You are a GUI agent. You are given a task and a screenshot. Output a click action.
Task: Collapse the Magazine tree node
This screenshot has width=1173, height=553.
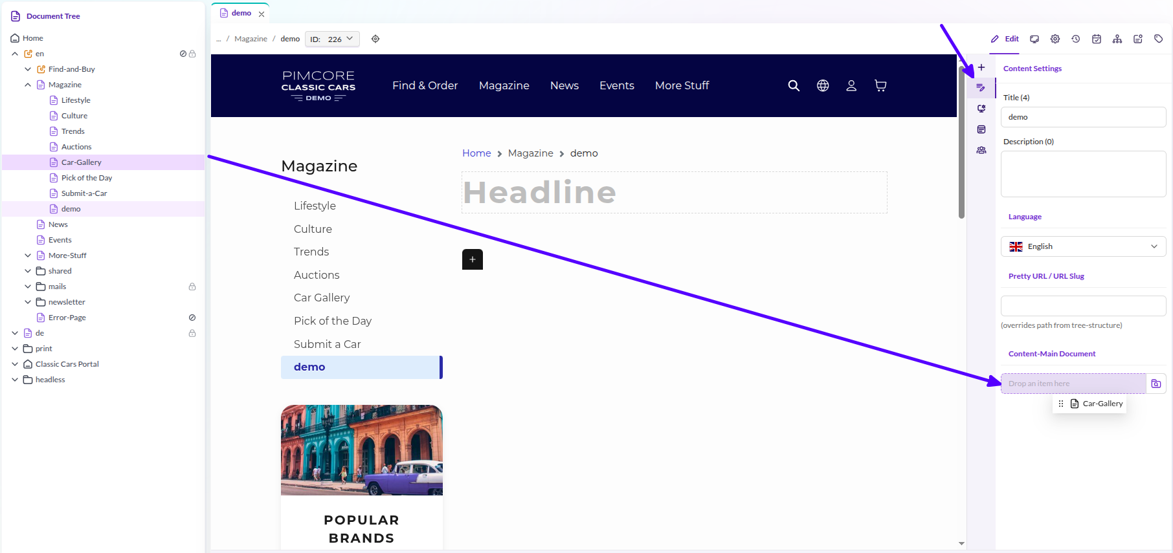[28, 85]
